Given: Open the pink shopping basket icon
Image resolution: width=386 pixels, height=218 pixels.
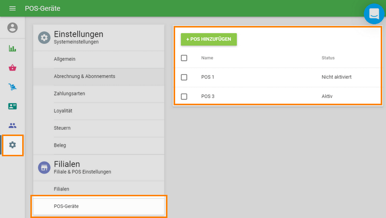Looking at the screenshot, I should click(13, 68).
